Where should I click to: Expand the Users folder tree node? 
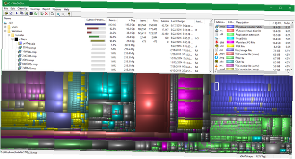click(x=5, y=27)
